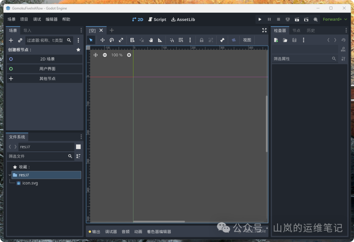The image size is (354, 242).
Task: Switch to the 节点 tab
Action: click(x=296, y=30)
